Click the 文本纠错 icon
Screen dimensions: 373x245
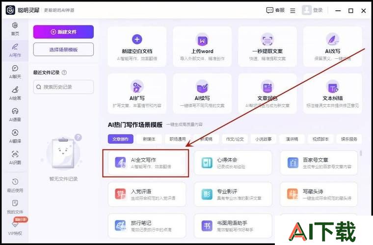pos(333,87)
